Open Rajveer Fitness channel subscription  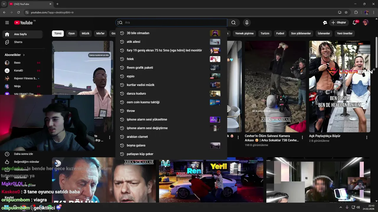22,78
